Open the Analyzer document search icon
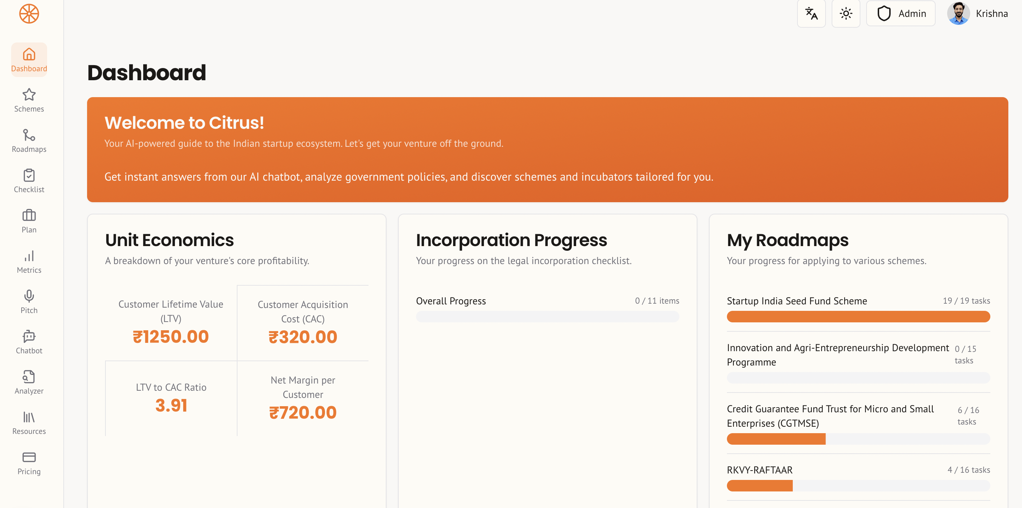 pyautogui.click(x=29, y=377)
